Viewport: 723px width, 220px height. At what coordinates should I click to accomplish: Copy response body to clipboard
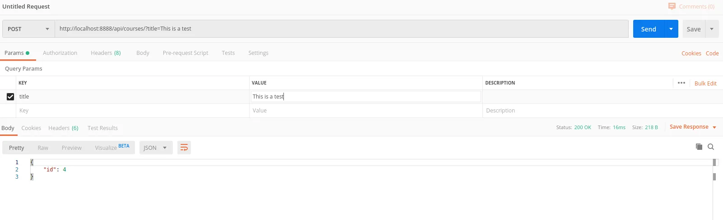point(699,147)
